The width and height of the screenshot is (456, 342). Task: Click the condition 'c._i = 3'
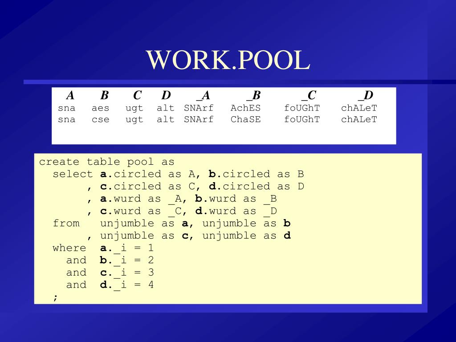(x=127, y=273)
